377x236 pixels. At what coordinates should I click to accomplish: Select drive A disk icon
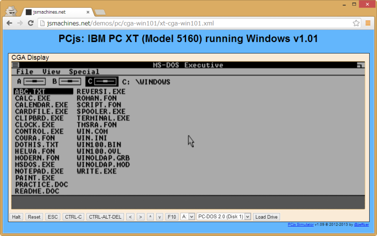(x=35, y=81)
